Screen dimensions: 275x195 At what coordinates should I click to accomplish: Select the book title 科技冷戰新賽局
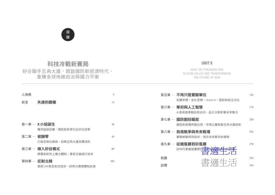[68, 64]
